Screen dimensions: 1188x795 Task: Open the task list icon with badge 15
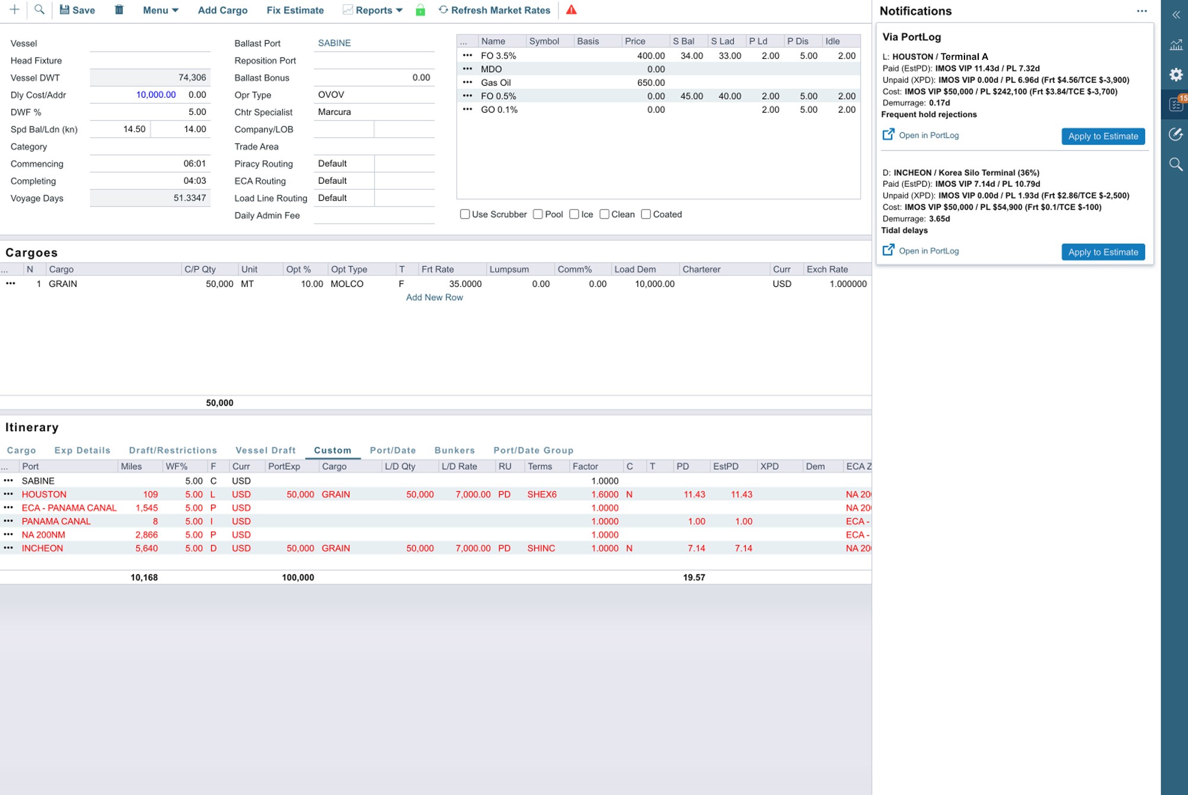(1176, 104)
